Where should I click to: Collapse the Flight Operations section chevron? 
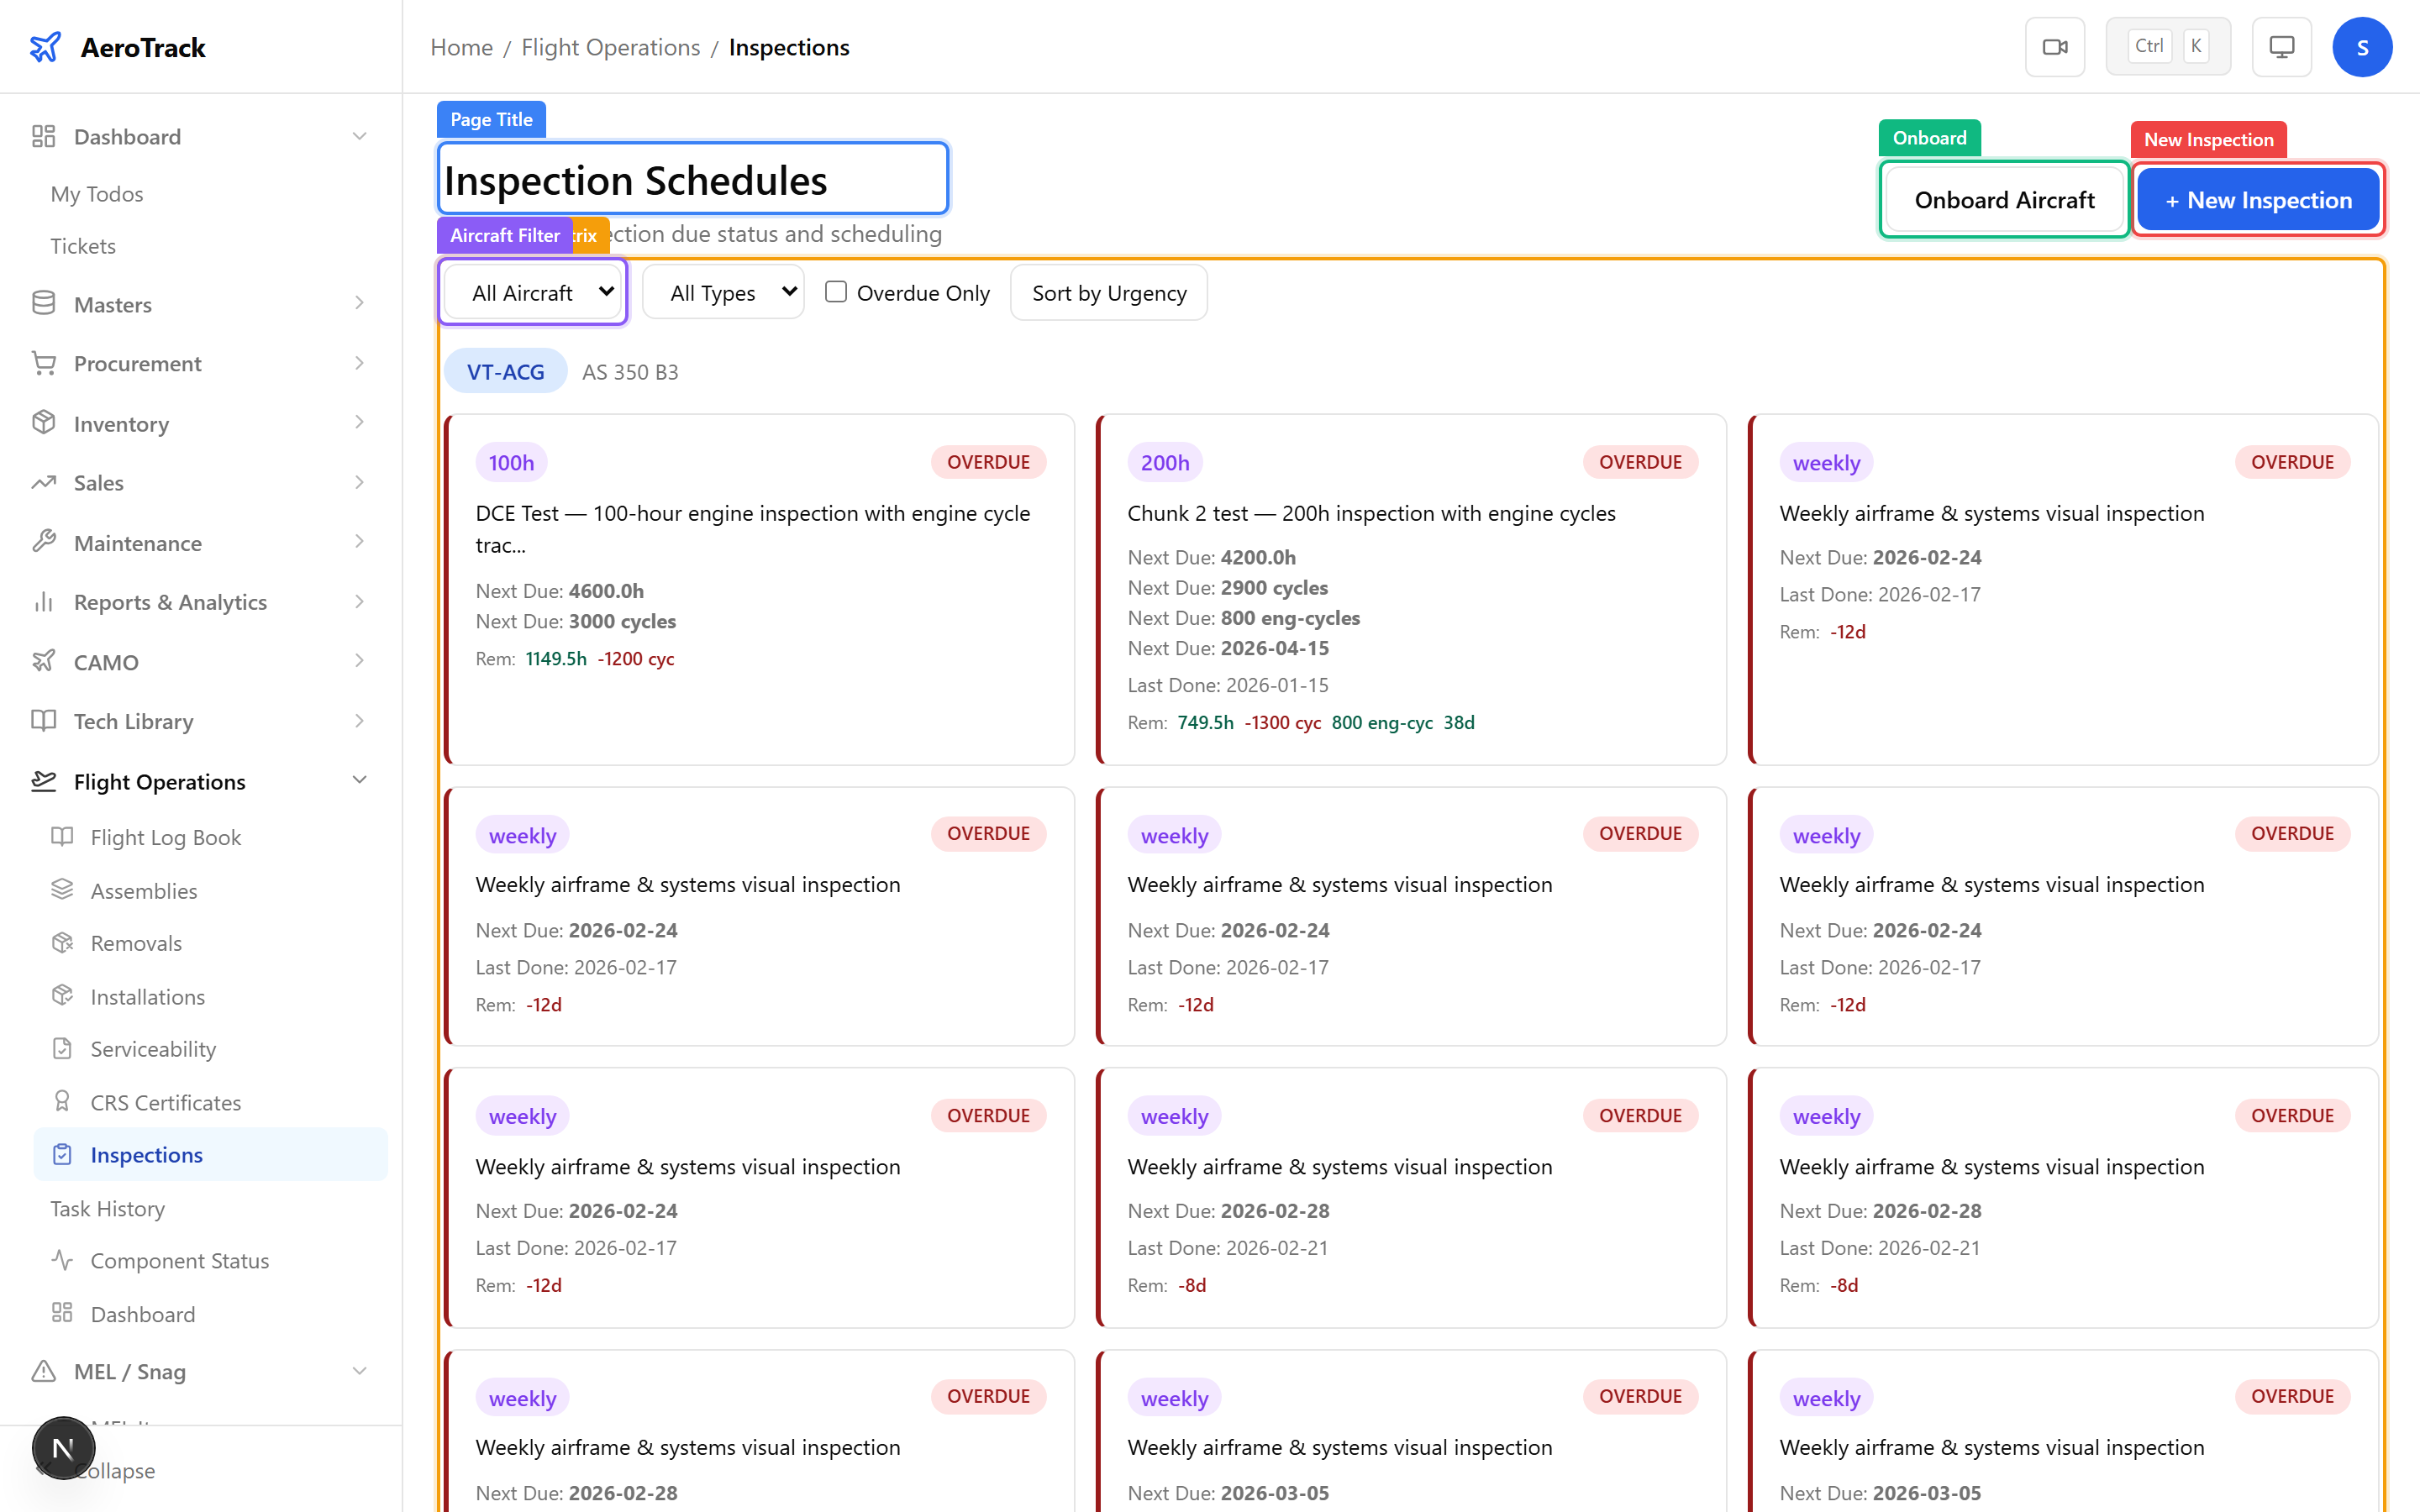(359, 780)
